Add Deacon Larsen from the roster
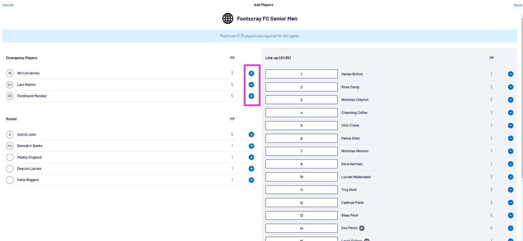Screen dimensions: 523x241 click(251, 169)
